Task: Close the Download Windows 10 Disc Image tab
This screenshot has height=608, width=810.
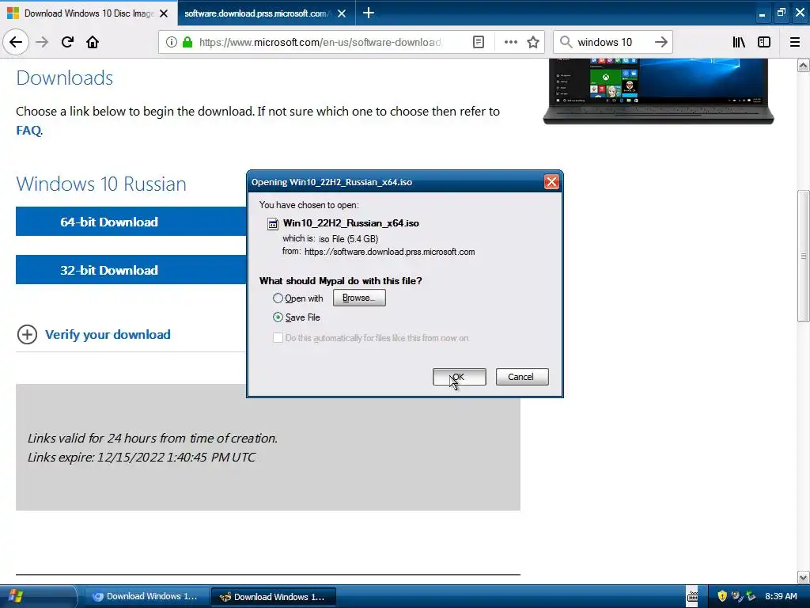Action: (x=164, y=13)
